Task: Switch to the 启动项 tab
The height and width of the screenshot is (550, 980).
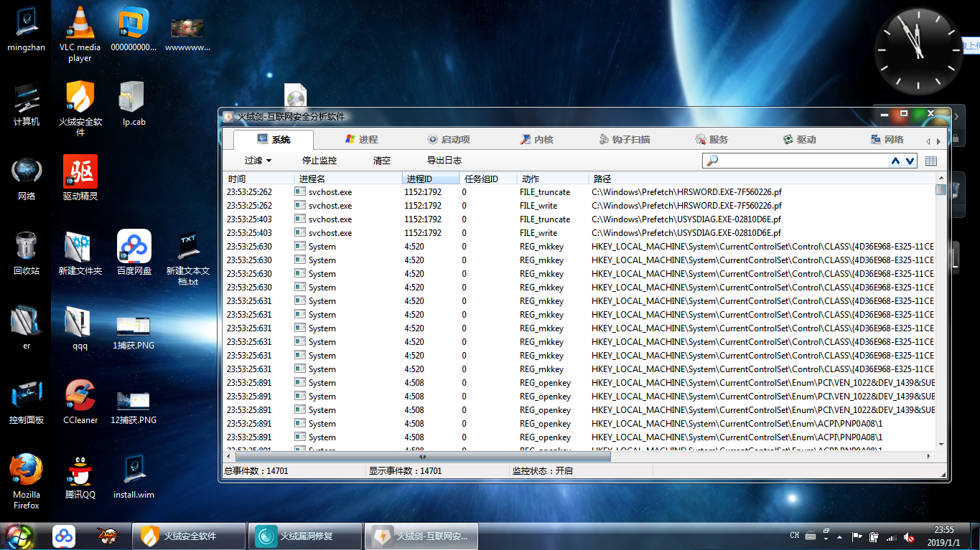Action: coord(449,140)
